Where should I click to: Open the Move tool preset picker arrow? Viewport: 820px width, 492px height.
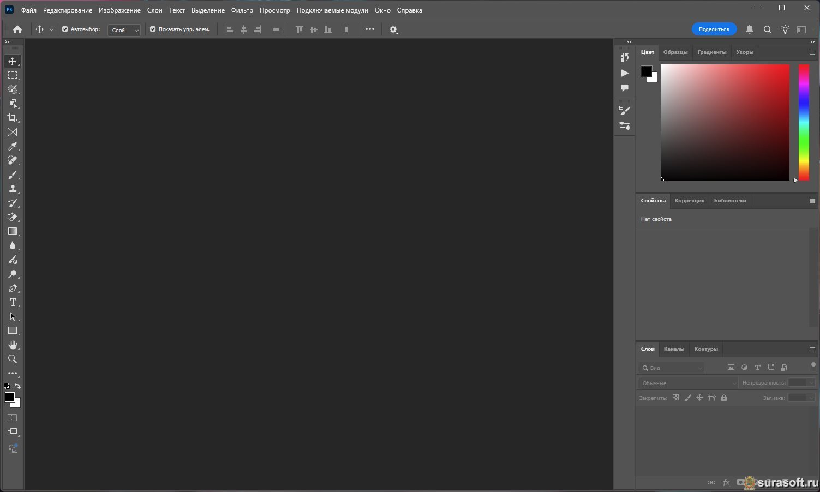click(51, 30)
